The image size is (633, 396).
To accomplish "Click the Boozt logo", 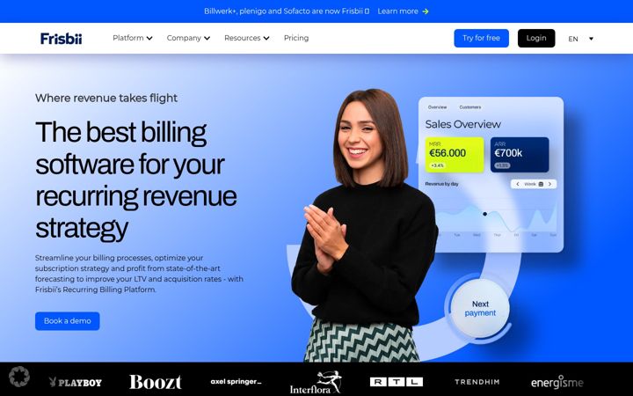I will [x=156, y=382].
